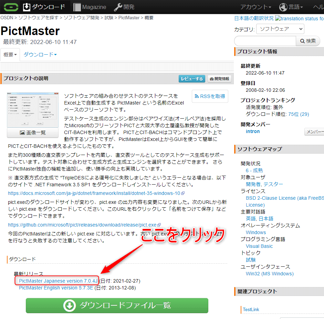Open PictMaster Japanese version 7.0.4J link
The image size is (324, 319).
pyautogui.click(x=58, y=281)
